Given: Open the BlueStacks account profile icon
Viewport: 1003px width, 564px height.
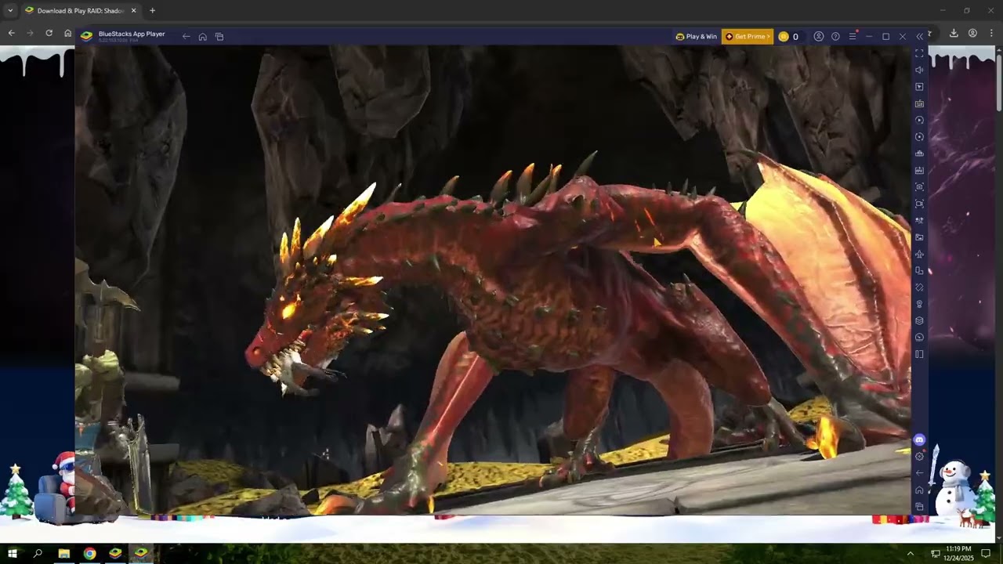Looking at the screenshot, I should [818, 37].
